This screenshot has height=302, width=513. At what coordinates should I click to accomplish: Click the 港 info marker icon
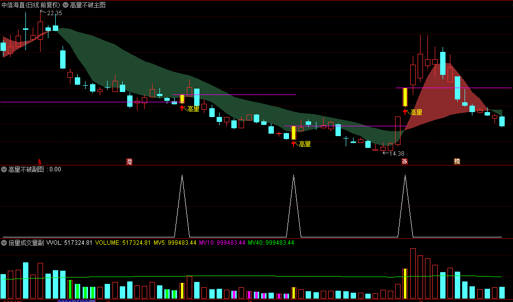click(129, 162)
